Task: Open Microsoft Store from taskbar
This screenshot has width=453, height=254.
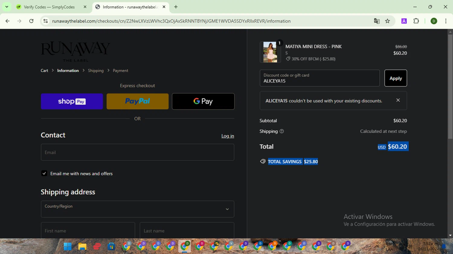Action: tap(111, 246)
